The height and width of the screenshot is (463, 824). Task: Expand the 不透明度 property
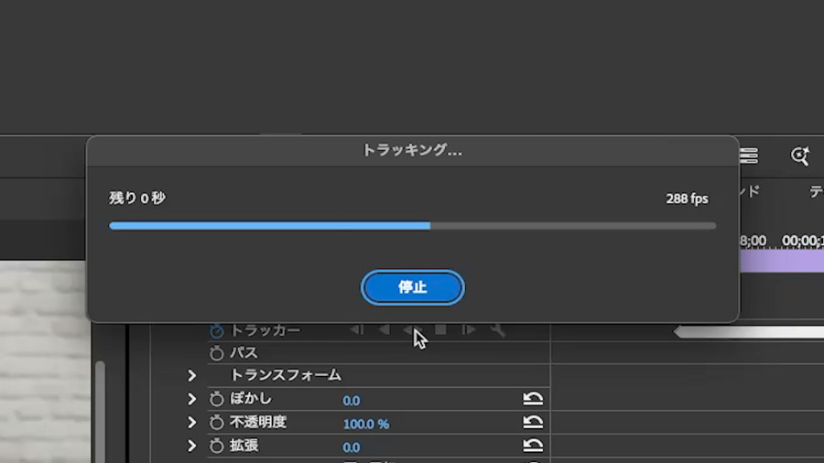pyautogui.click(x=192, y=422)
